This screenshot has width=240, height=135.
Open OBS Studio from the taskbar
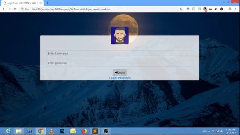[x=106, y=131]
